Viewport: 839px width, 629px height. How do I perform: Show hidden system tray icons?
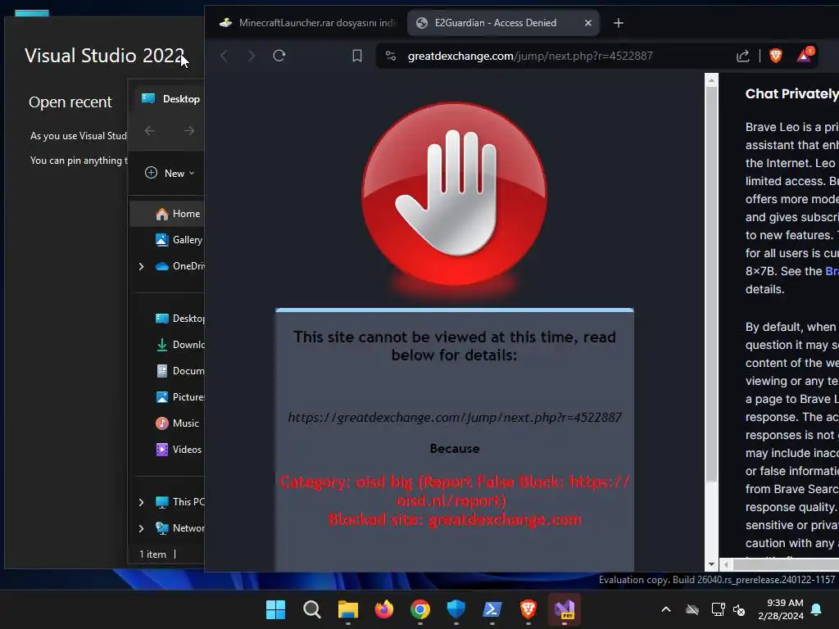click(665, 609)
